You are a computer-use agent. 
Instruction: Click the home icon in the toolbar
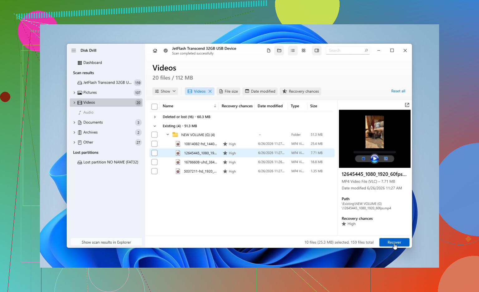(x=155, y=51)
